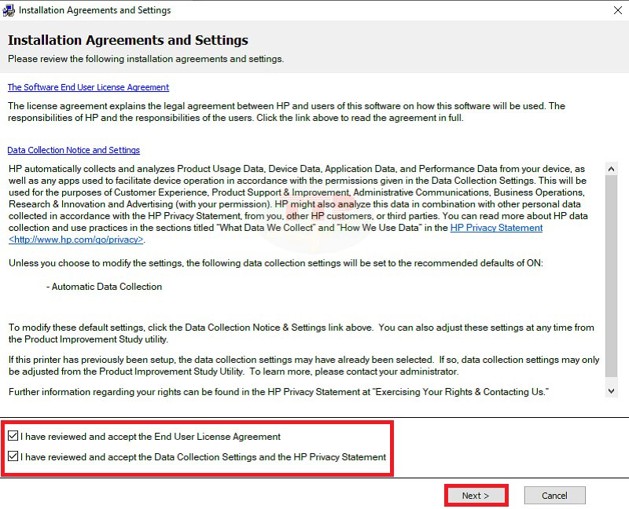Click the bold Installation Agreements and Settings heading
629x509 pixels.
tap(128, 40)
